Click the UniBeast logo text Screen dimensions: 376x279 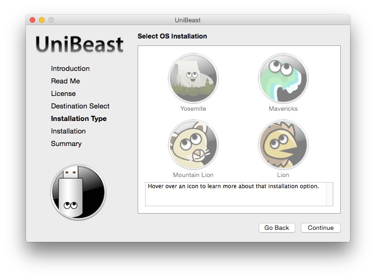[80, 44]
